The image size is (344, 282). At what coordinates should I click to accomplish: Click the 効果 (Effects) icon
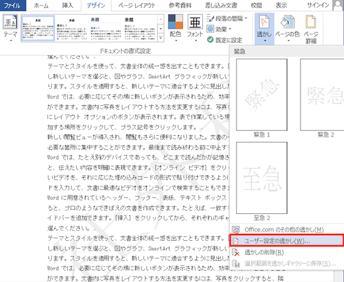(x=210, y=28)
